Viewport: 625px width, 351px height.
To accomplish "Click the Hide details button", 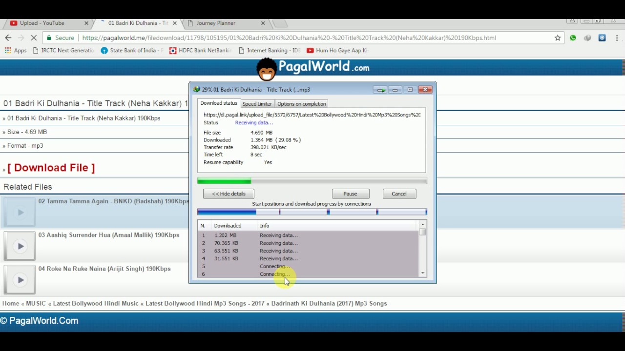I will pos(229,194).
